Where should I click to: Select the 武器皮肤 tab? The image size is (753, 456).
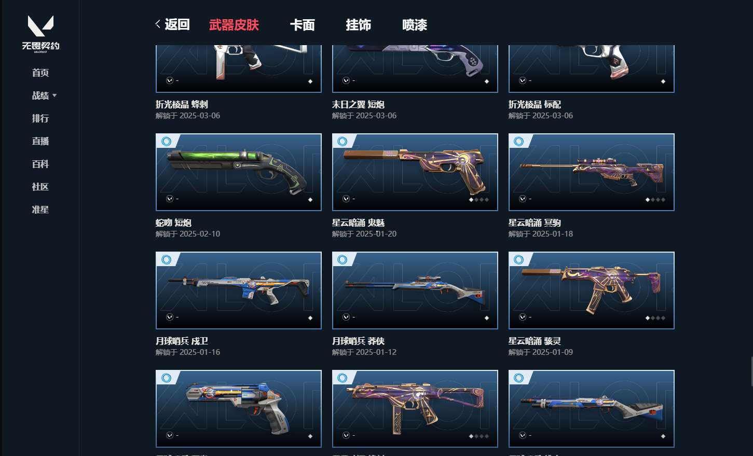(234, 24)
